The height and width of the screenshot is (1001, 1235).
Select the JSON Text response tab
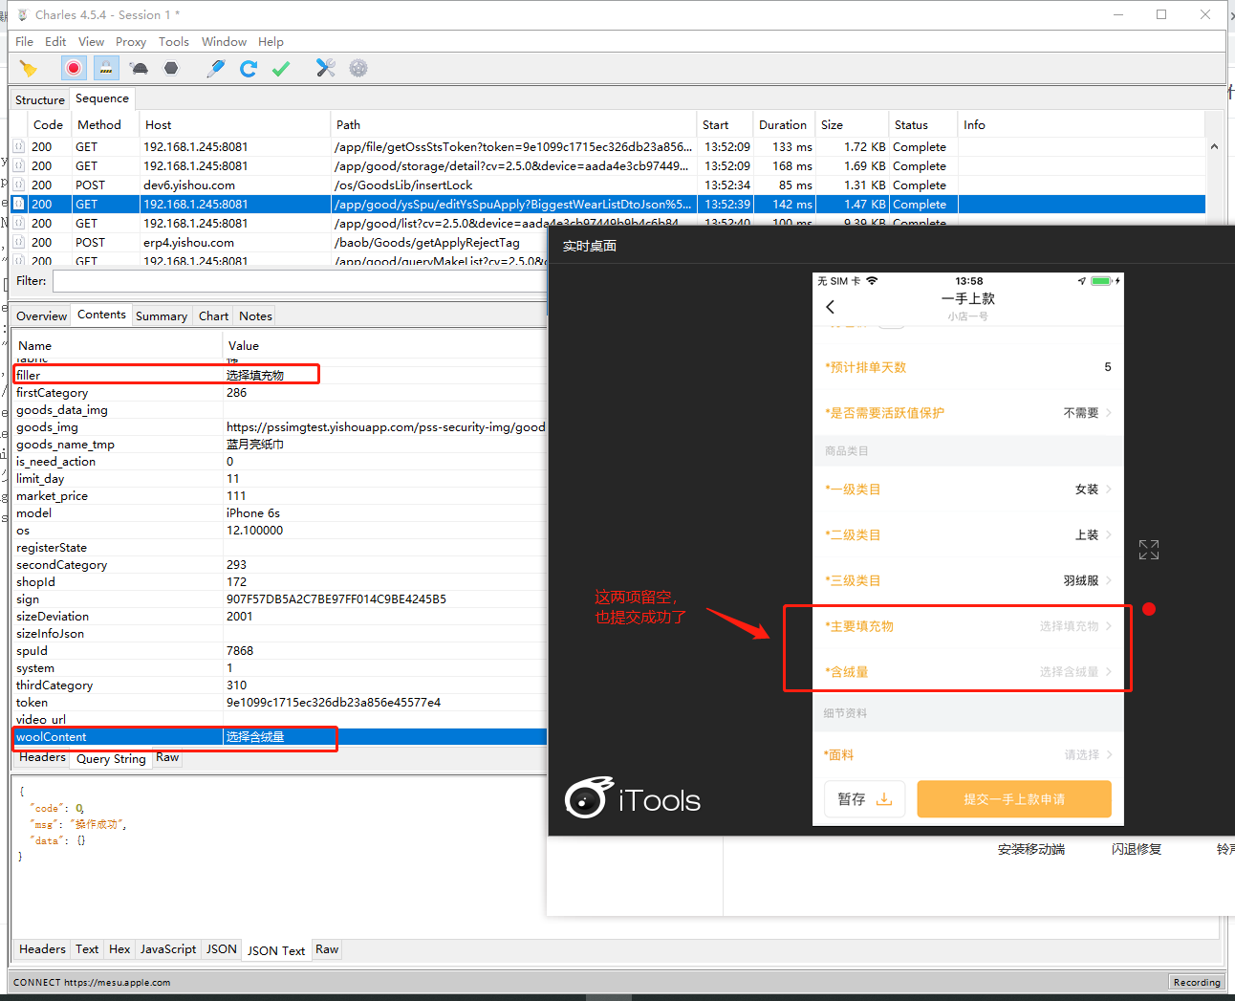(x=276, y=950)
